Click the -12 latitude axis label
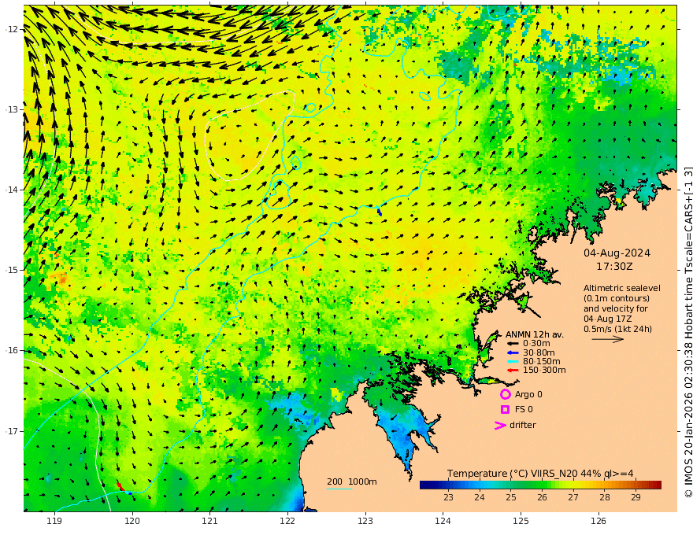 tap(12, 29)
